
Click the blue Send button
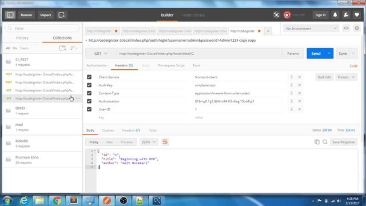[316, 53]
